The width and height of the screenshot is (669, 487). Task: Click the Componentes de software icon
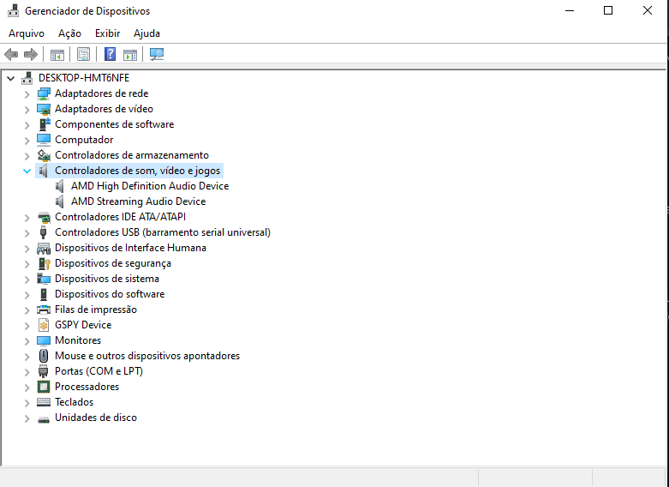coord(44,124)
